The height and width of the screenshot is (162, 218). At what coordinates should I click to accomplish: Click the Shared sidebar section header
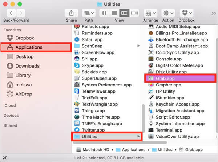(10, 125)
